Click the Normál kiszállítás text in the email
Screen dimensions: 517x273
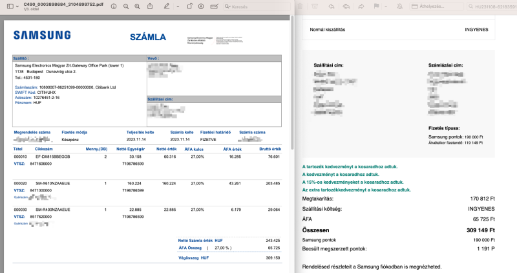[x=328, y=30]
